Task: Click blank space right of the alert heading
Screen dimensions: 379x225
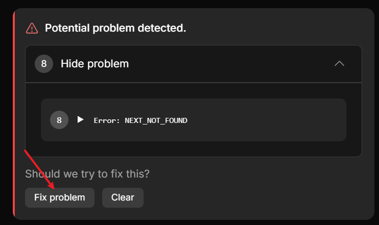Action: [276, 28]
